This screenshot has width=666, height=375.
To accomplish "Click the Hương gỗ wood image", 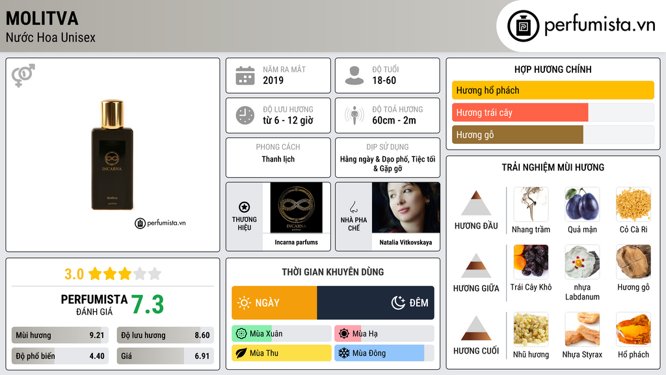I will (x=633, y=262).
